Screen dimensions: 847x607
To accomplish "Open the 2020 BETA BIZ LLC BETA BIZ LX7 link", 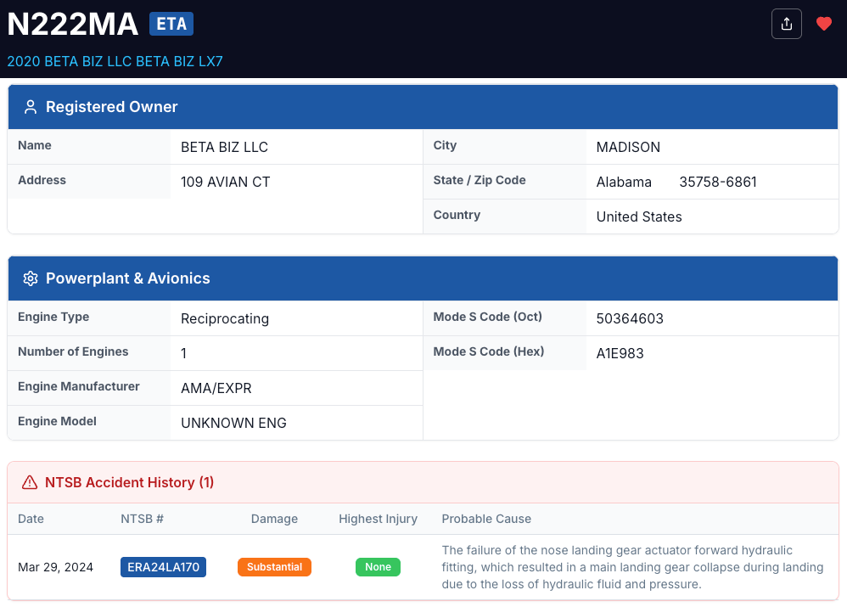I will click(x=114, y=62).
